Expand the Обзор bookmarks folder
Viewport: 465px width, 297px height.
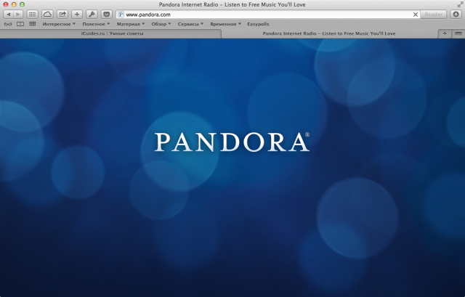pyautogui.click(x=161, y=24)
